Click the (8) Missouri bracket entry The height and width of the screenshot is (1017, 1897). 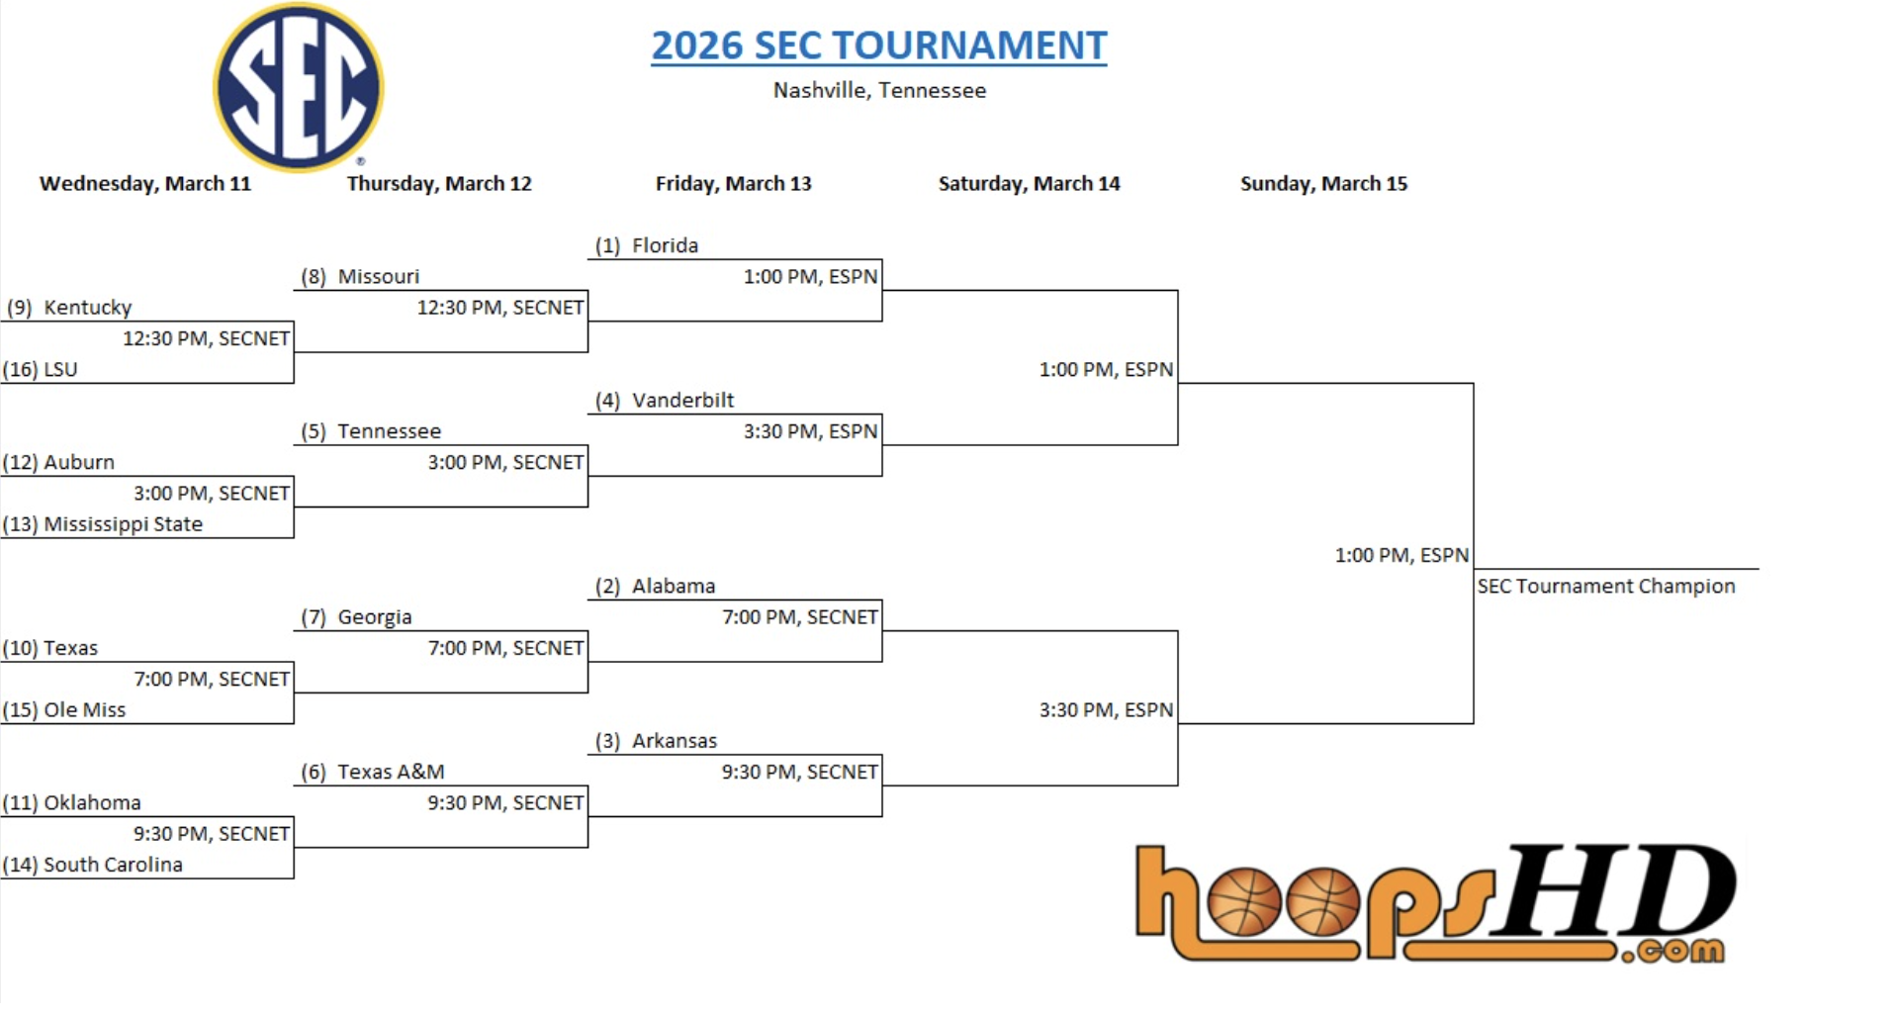pyautogui.click(x=360, y=276)
